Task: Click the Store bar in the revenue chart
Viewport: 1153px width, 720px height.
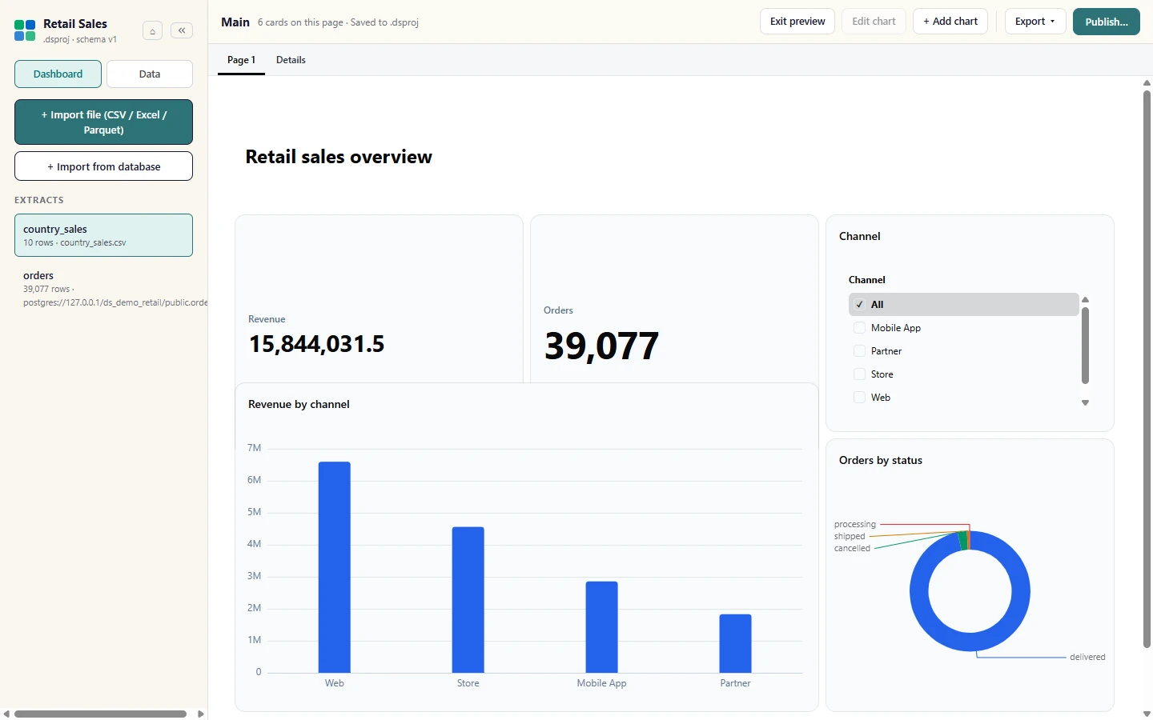Action: click(468, 600)
